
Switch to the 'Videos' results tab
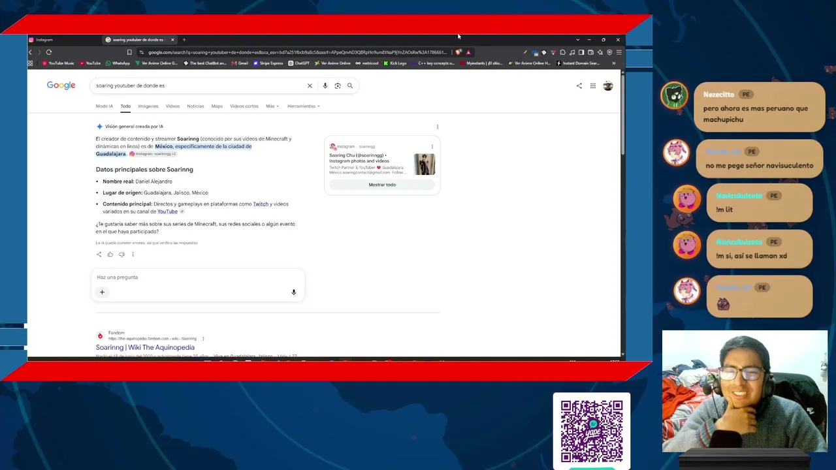coord(172,106)
